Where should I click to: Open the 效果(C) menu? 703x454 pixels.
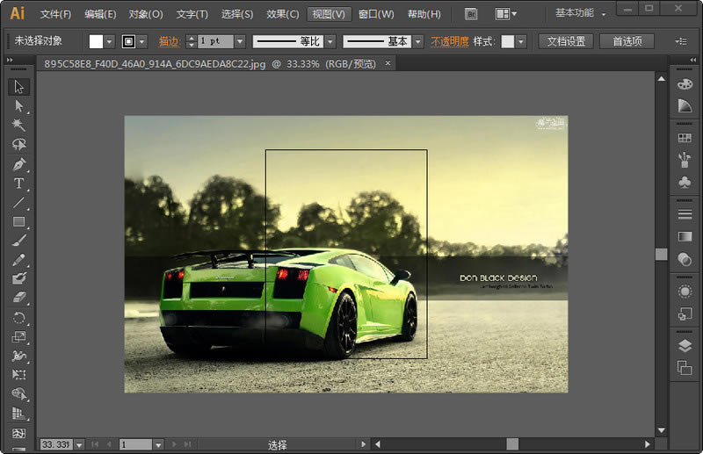(x=282, y=14)
